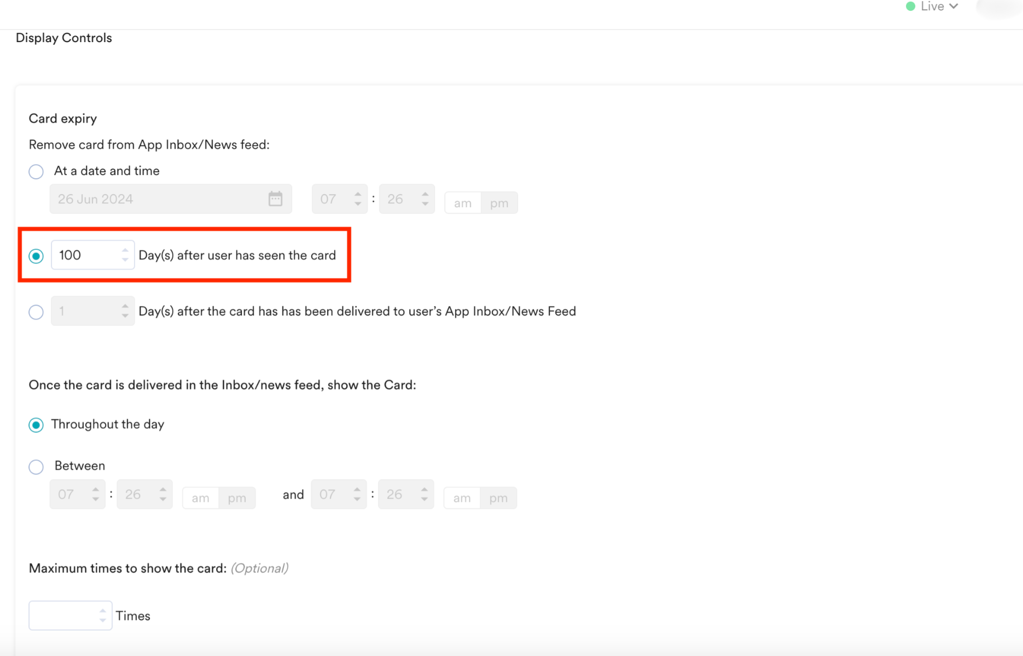Select 'am' for the expiry time
Screen dimensions: 1023x656
(463, 203)
